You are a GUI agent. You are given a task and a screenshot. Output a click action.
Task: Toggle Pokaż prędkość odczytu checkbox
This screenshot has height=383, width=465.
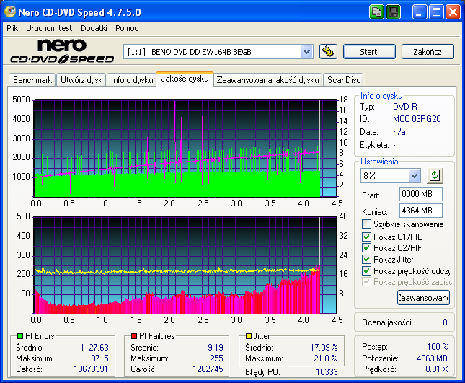coord(366,271)
